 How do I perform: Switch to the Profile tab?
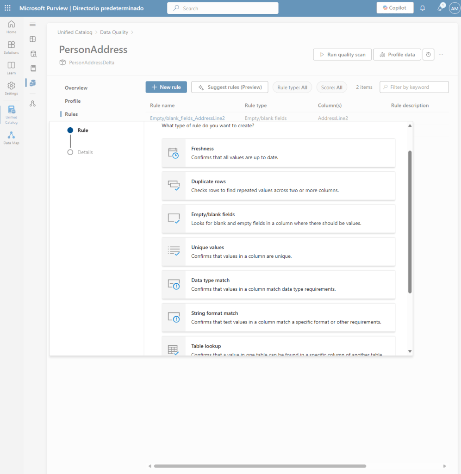point(73,101)
